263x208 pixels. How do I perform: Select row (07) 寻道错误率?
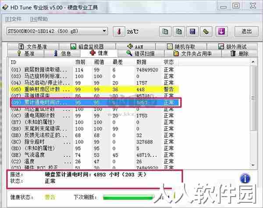pyautogui.click(x=94, y=96)
